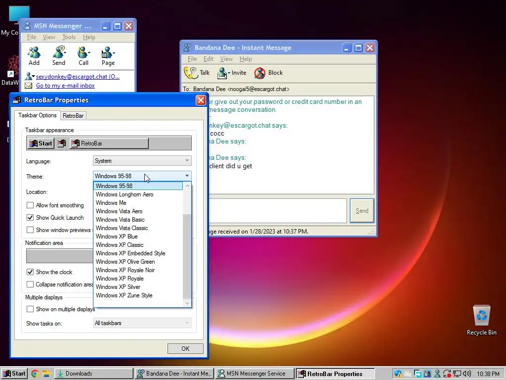This screenshot has width=506, height=380.
Task: Click the theme list scroll up arrow
Action: (187, 186)
